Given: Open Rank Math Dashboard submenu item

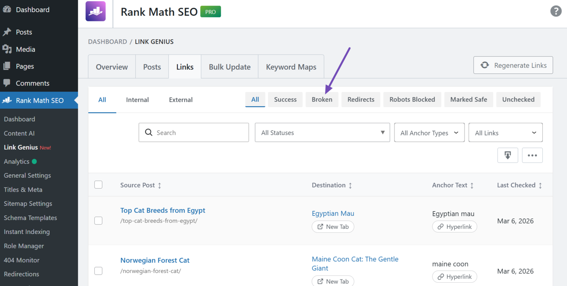Looking at the screenshot, I should [x=19, y=119].
